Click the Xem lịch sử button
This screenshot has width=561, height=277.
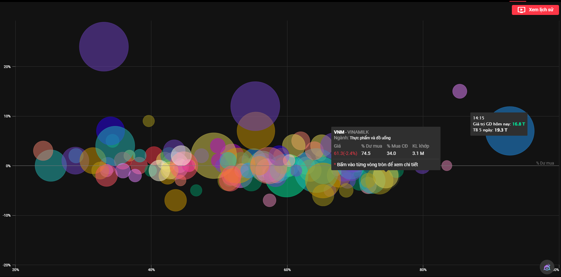tap(535, 10)
